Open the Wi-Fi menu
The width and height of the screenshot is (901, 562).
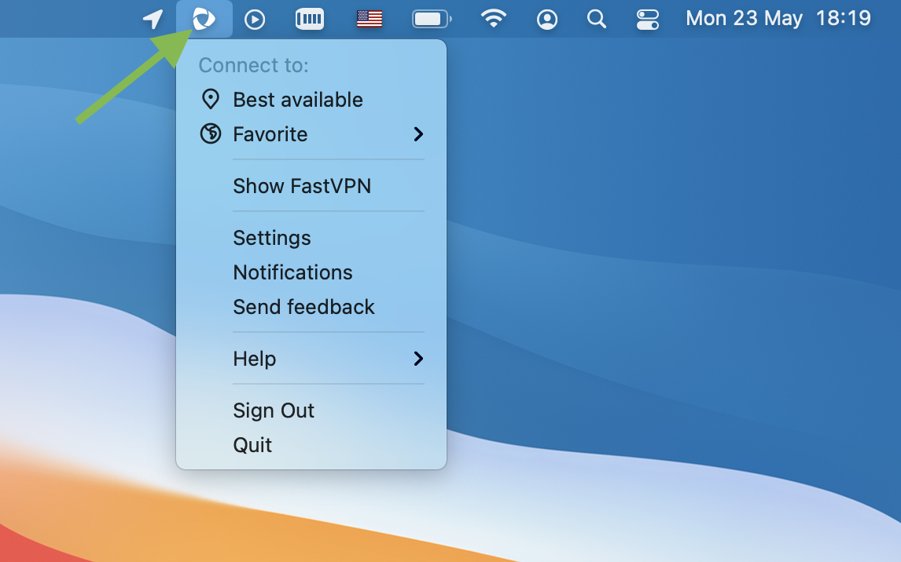click(494, 19)
